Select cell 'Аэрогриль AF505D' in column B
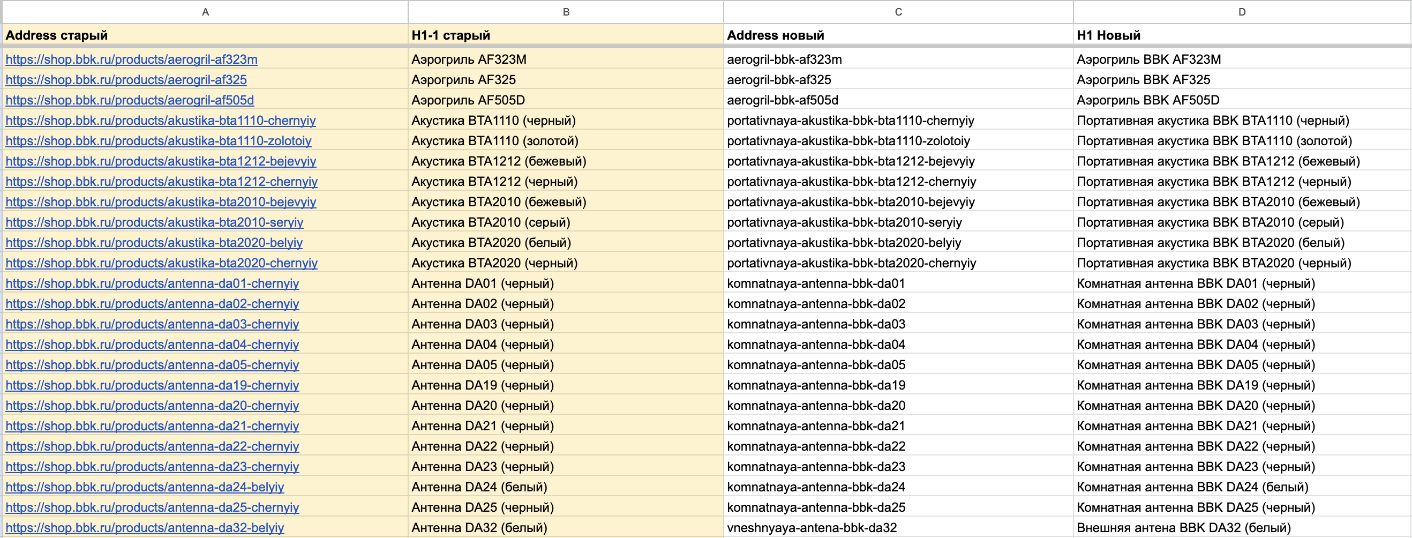 click(x=566, y=100)
